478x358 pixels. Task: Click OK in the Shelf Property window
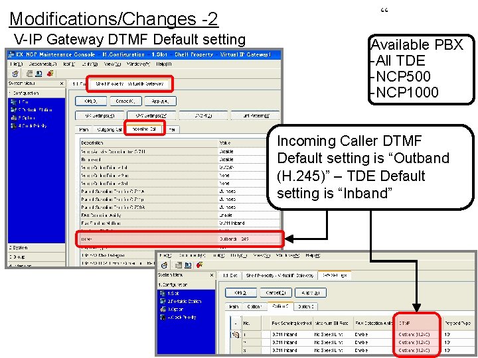[x=91, y=101]
